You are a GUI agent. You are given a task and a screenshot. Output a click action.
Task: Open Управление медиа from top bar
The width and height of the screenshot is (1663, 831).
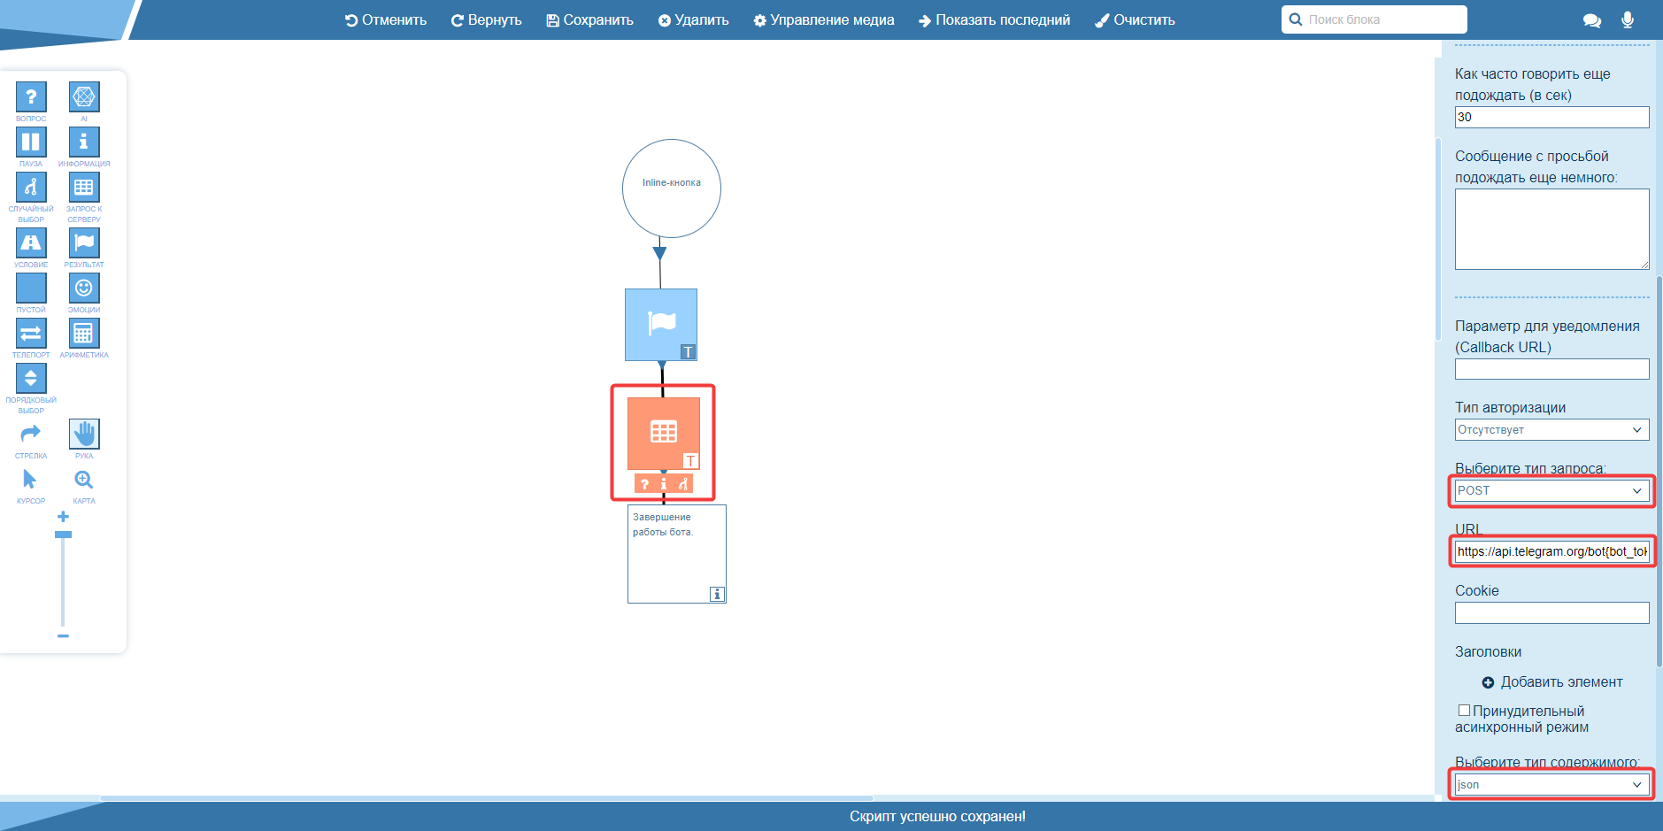pos(823,19)
